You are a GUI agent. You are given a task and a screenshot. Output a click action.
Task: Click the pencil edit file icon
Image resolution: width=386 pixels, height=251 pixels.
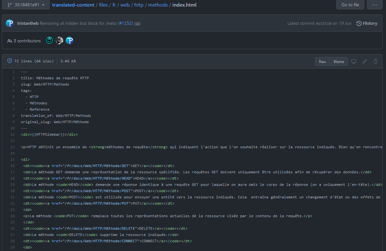[x=364, y=61]
